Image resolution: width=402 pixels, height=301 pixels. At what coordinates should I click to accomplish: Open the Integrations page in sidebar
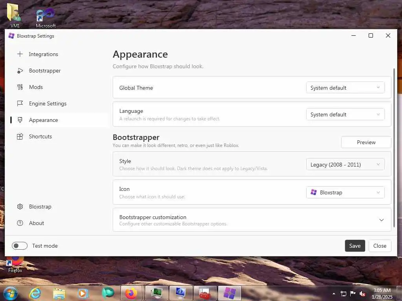59,54
